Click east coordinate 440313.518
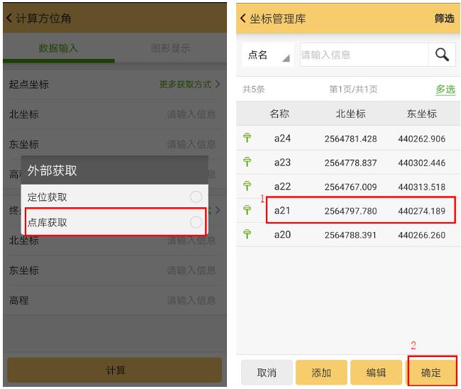Viewport: 461px width, 389px height. (x=421, y=187)
